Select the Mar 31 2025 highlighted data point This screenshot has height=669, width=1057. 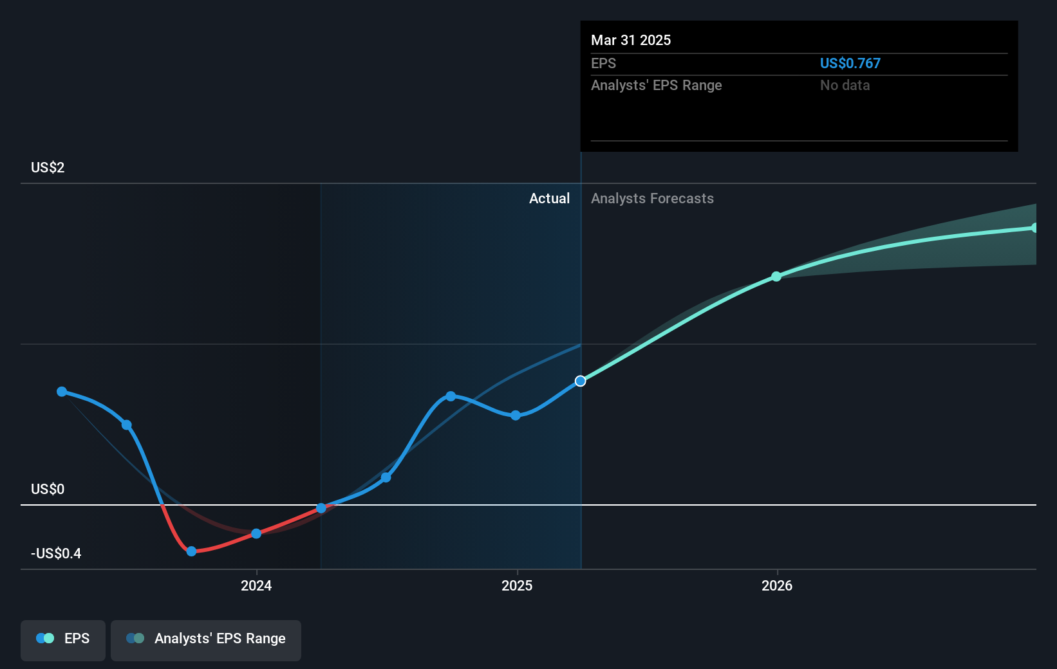point(581,381)
